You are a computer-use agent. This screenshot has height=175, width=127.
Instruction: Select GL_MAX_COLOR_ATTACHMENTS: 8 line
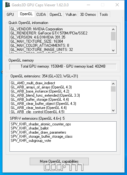pos(40,45)
